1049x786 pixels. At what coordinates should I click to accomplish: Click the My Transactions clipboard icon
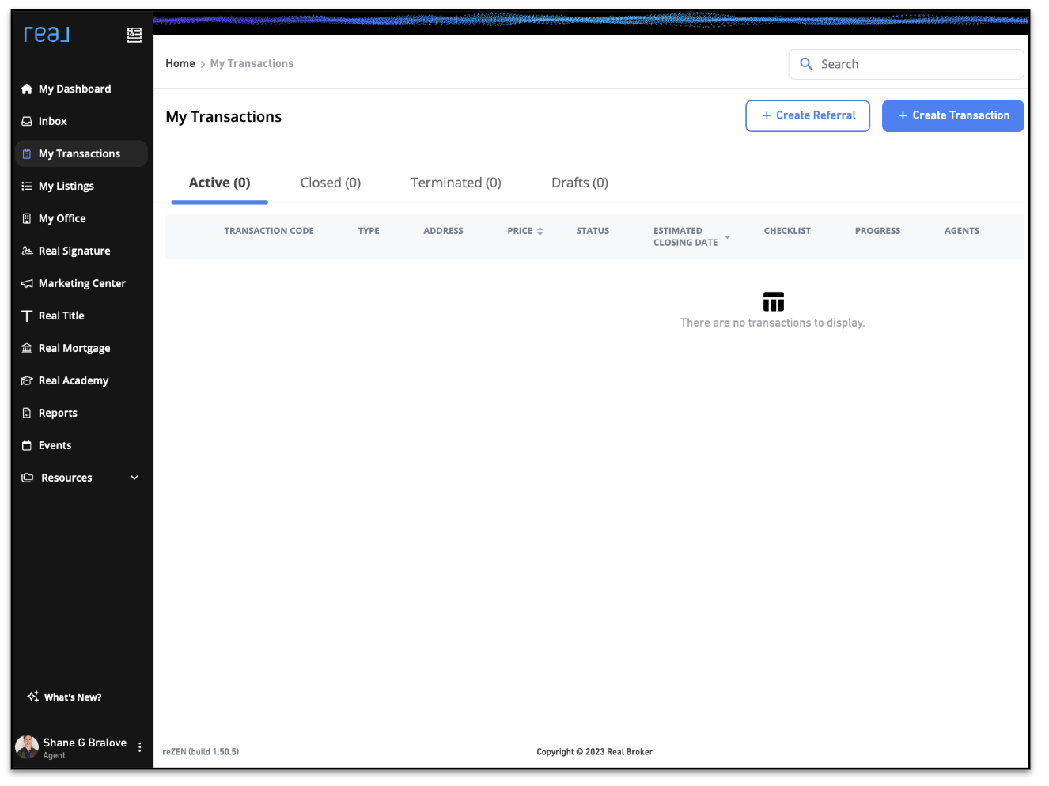27,154
